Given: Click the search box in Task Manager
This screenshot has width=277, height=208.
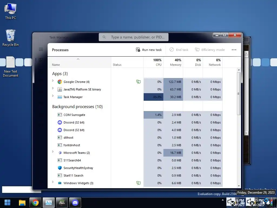Looking at the screenshot, I should point(134,37).
